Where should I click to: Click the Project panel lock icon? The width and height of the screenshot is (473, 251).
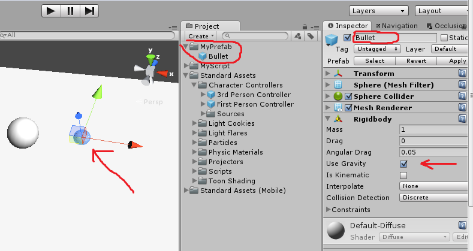305,26
